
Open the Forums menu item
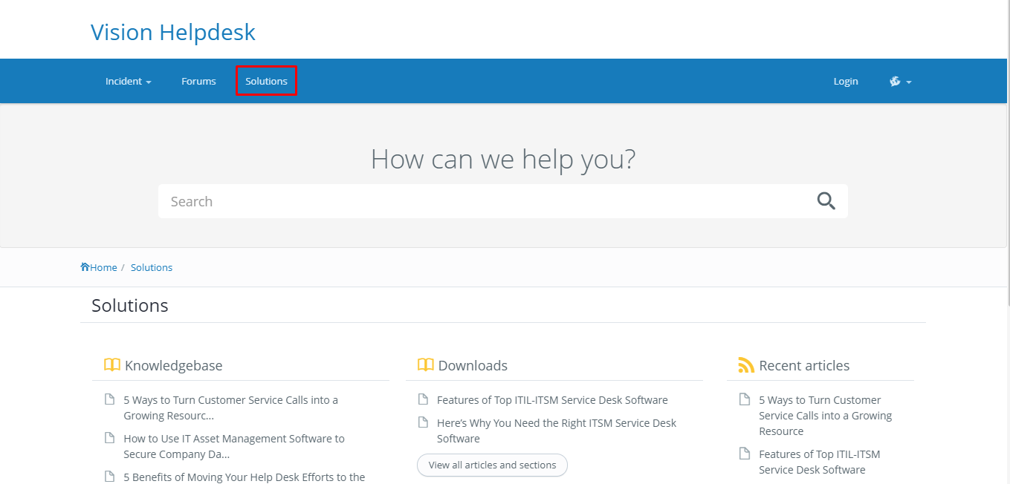click(x=198, y=81)
